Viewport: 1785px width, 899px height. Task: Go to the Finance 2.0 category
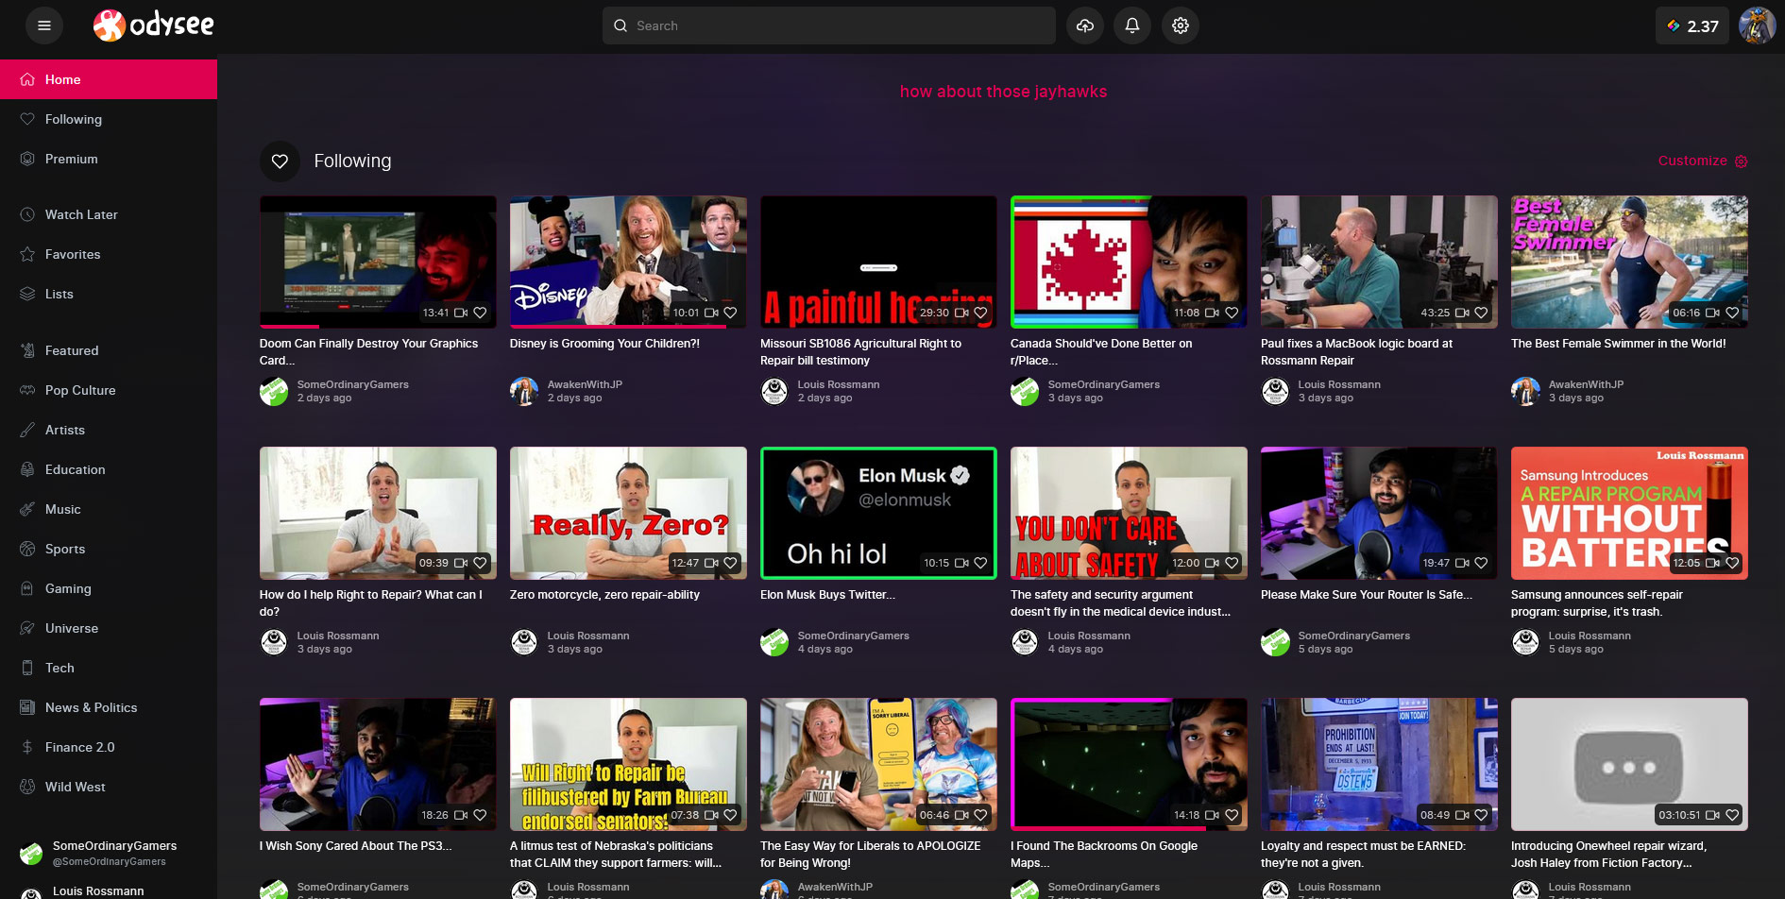109,747
